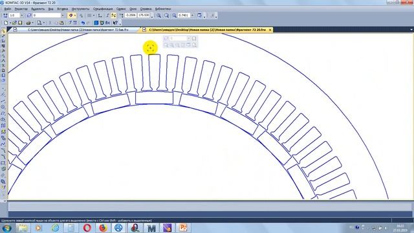Click the variables f(x) icon
The image size is (414, 233).
[x=108, y=23]
